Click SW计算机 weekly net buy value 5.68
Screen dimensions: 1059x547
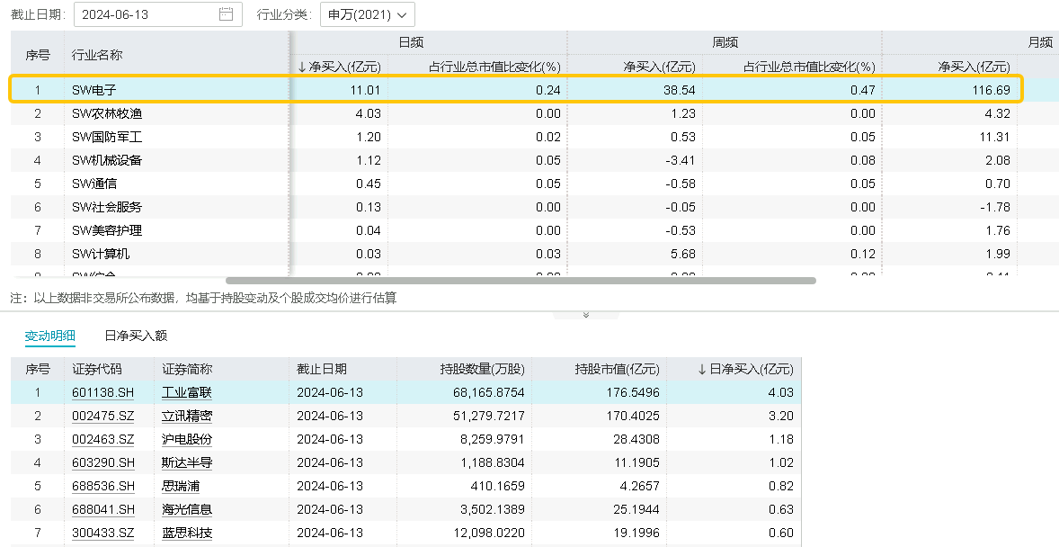coord(683,254)
